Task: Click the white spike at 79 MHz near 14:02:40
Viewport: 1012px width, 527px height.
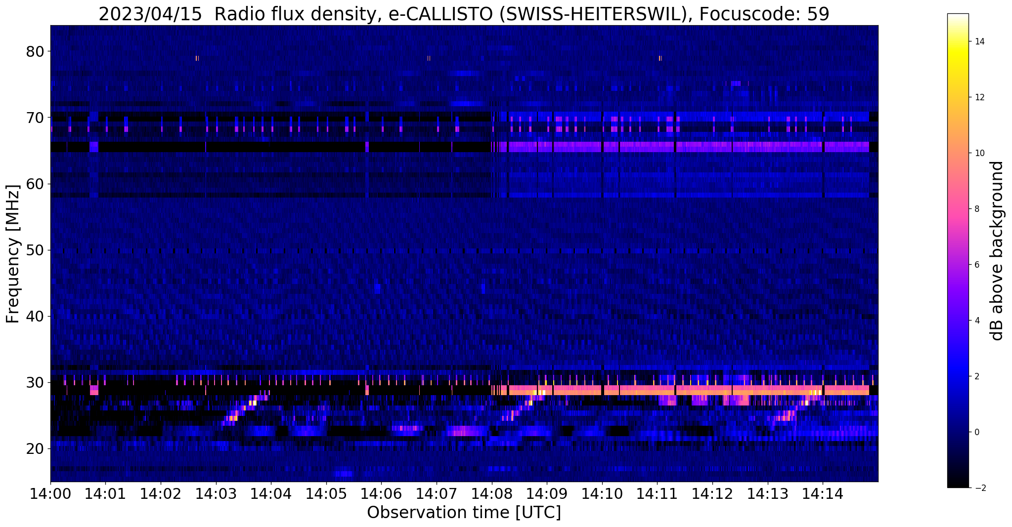Action: [x=197, y=58]
